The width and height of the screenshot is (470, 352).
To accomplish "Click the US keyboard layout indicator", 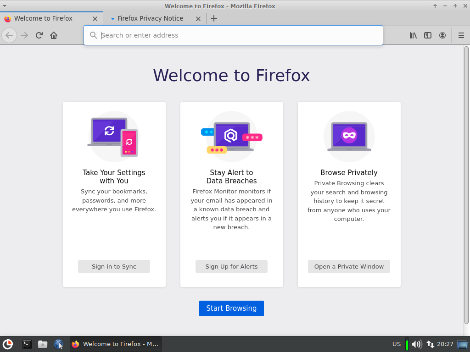I will tap(396, 344).
